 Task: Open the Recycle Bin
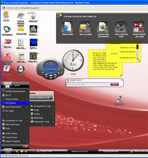pos(119,99)
